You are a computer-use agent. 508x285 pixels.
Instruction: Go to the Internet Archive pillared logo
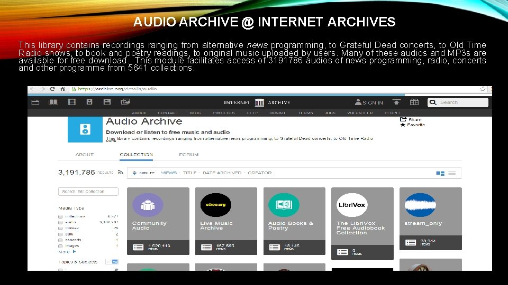[x=259, y=102]
